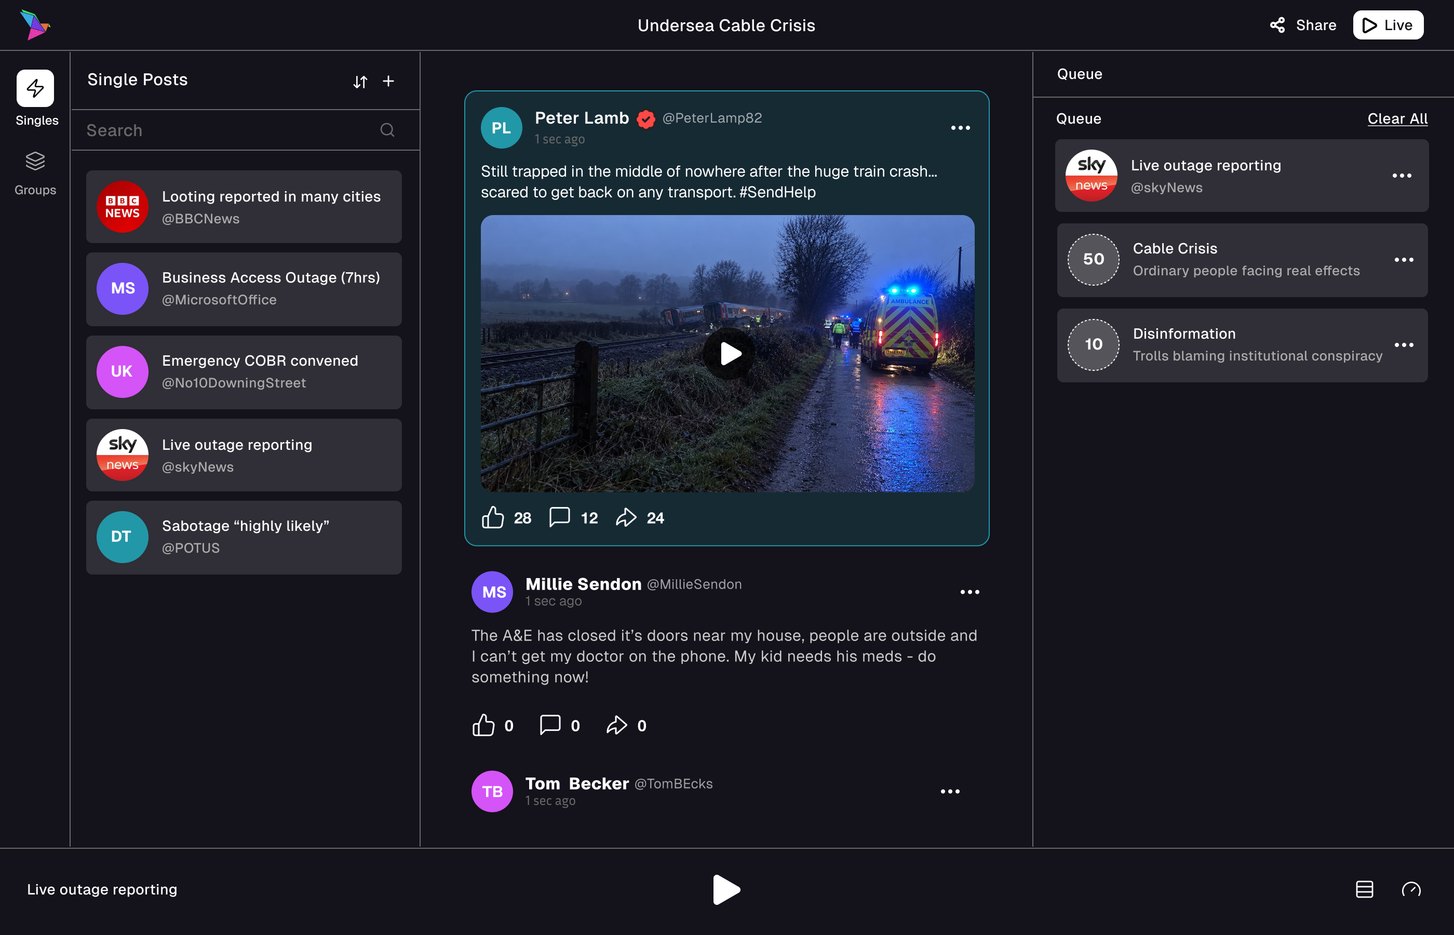Open comments on Peter Lamb's post
Image resolution: width=1454 pixels, height=935 pixels.
559,517
